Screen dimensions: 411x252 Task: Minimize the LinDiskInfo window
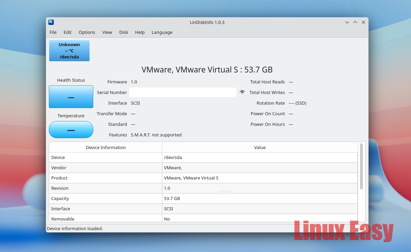(347, 22)
